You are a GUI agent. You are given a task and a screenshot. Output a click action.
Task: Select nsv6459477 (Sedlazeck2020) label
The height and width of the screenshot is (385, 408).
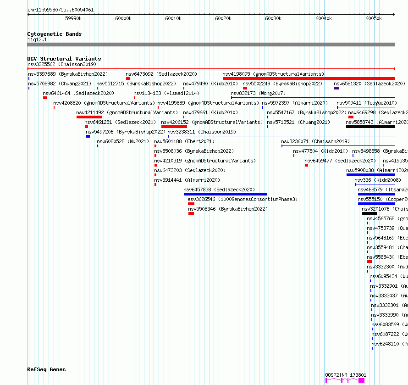[x=340, y=161]
